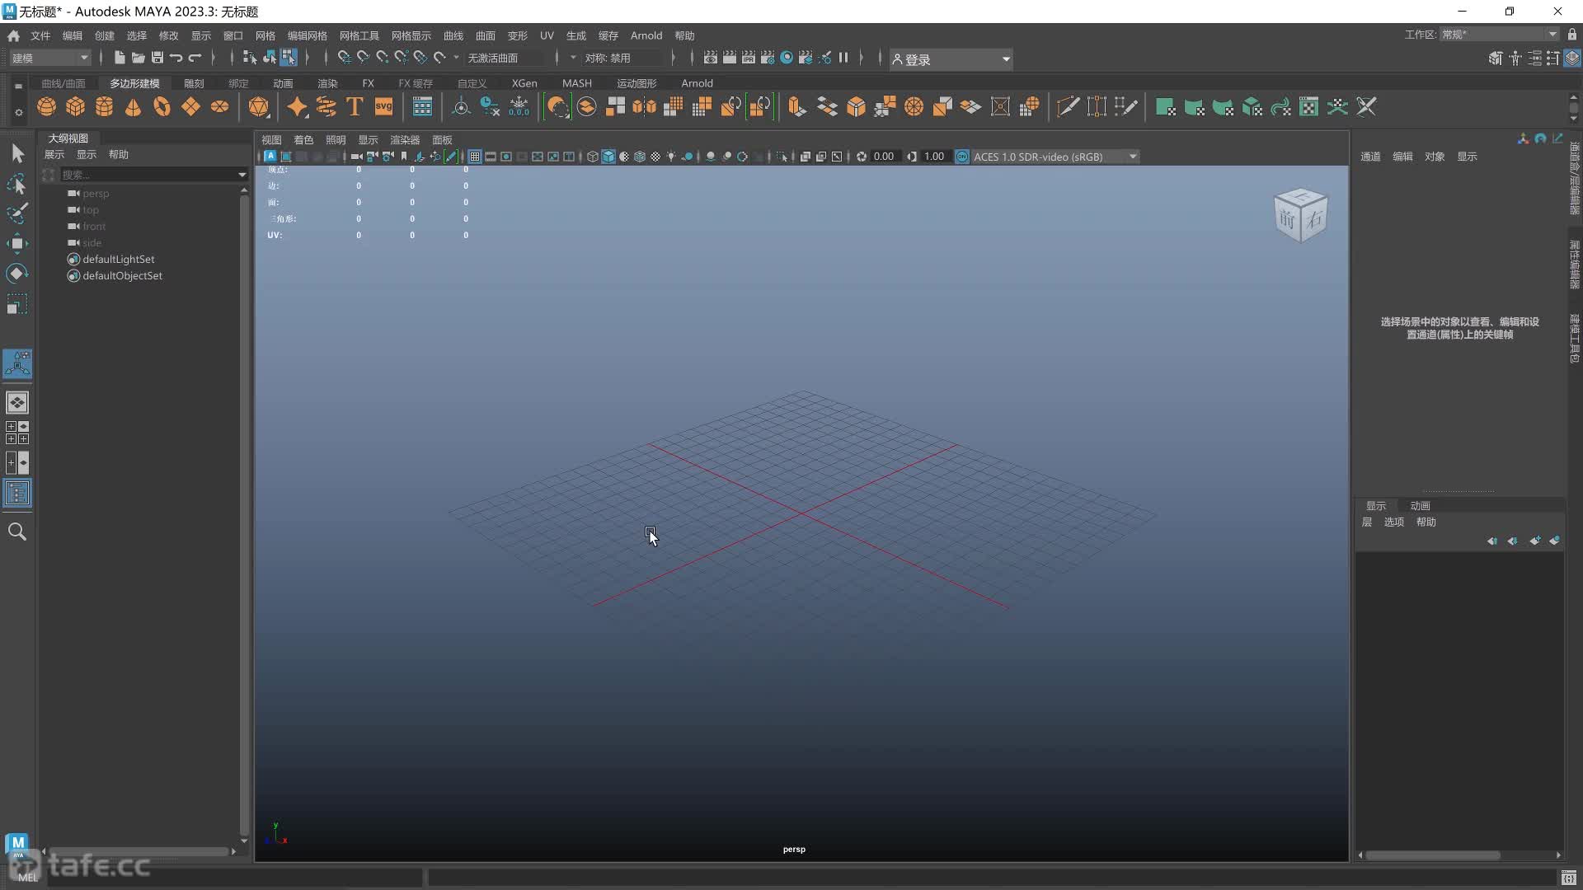The width and height of the screenshot is (1583, 890).
Task: Click the MEL command line label
Action: tap(28, 878)
